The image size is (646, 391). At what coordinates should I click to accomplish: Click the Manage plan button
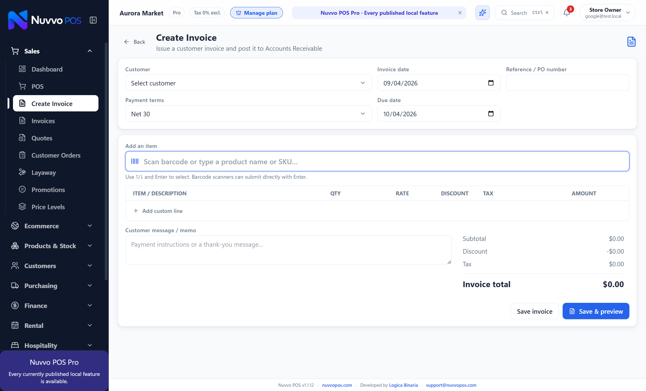click(256, 13)
